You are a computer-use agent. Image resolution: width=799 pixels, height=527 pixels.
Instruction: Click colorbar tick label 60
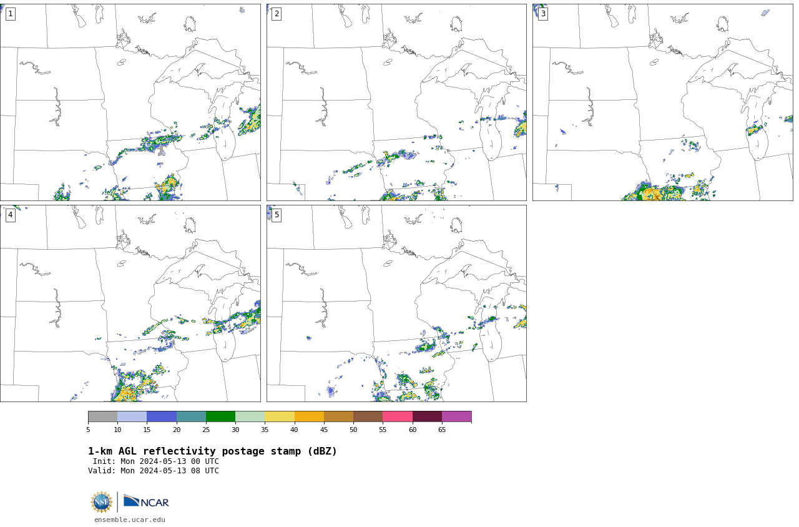click(413, 430)
